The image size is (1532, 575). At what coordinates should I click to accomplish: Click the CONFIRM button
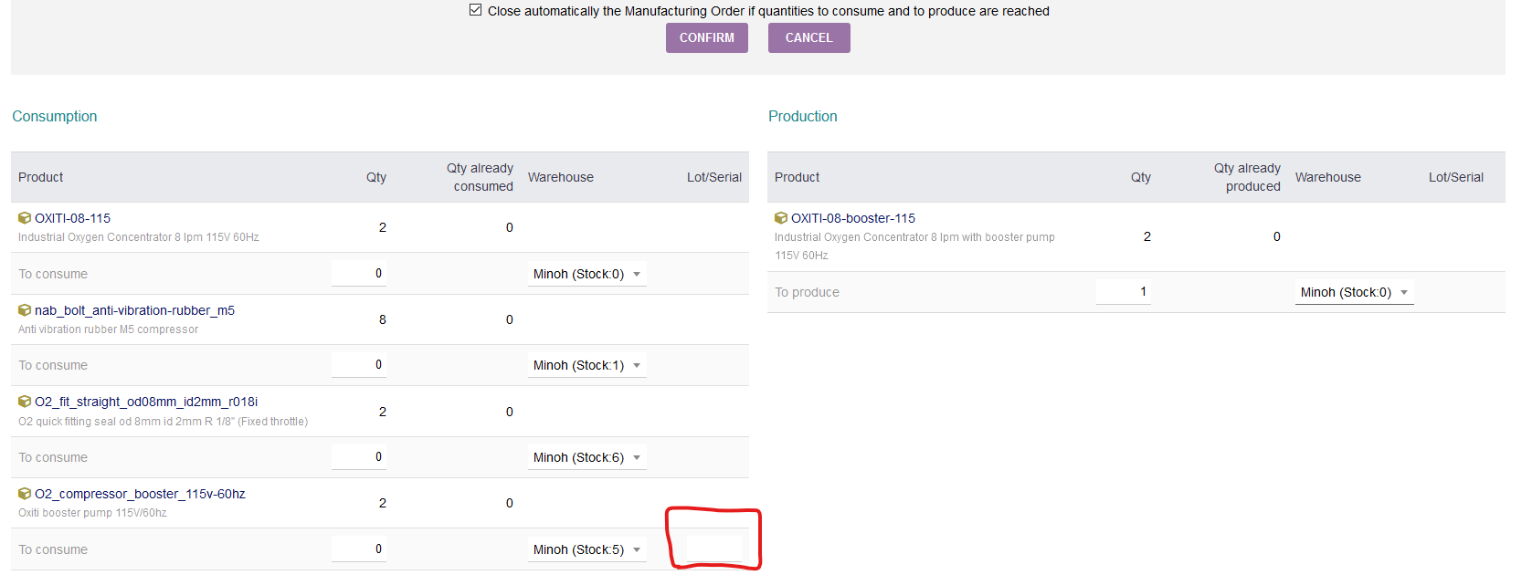pos(707,37)
